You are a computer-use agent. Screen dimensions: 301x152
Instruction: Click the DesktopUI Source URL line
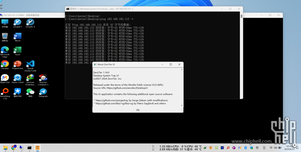(x=120, y=88)
